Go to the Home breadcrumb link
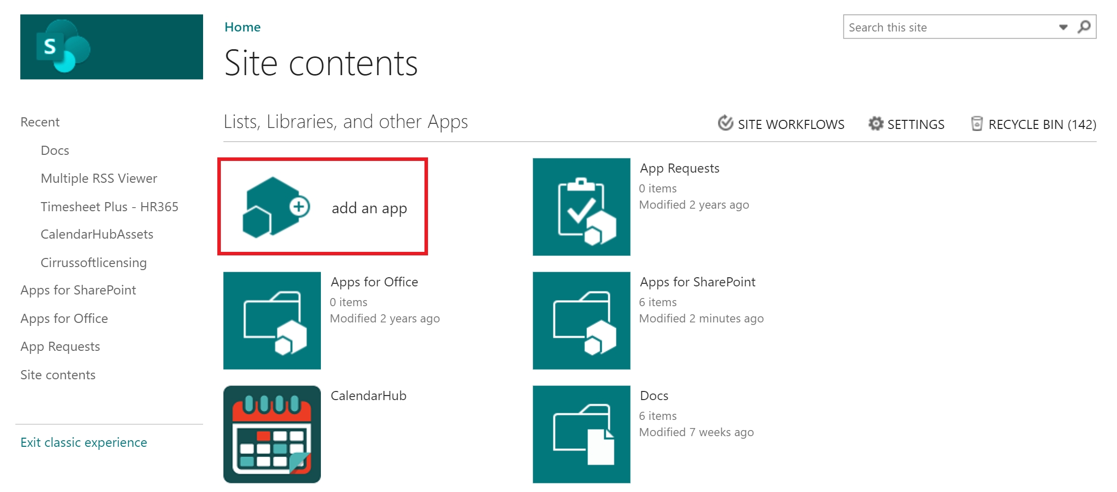The width and height of the screenshot is (1117, 492). click(242, 27)
